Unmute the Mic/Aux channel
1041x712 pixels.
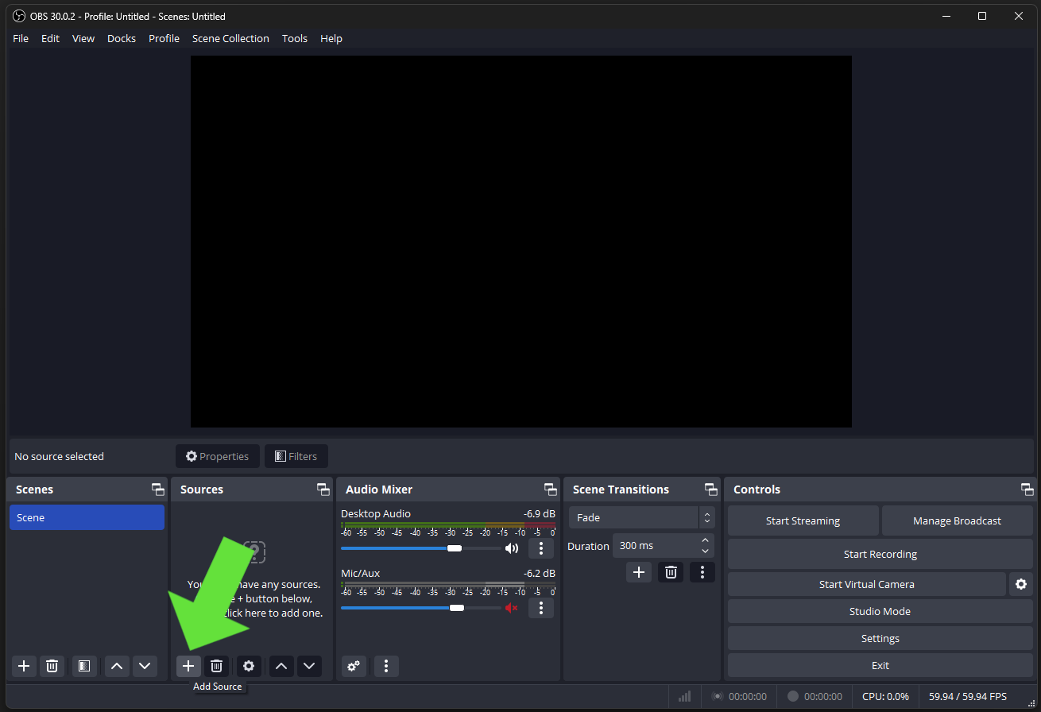(512, 608)
